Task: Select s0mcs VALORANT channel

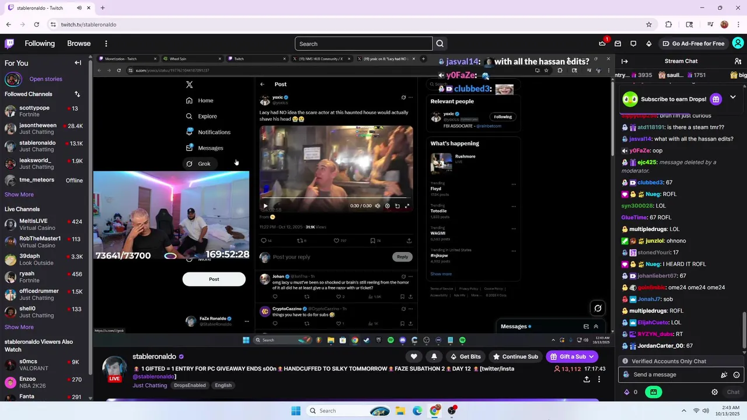Action: tap(44, 365)
